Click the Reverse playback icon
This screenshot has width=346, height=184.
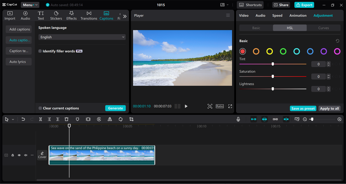(x=99, y=119)
